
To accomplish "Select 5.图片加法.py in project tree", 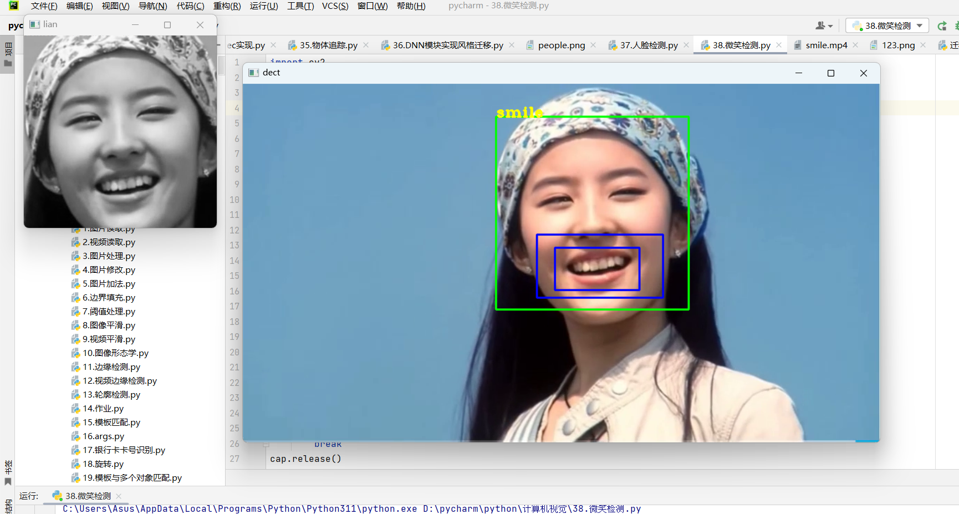I will (x=103, y=284).
